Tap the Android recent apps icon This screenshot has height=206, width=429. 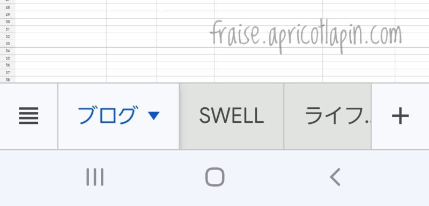(x=95, y=177)
